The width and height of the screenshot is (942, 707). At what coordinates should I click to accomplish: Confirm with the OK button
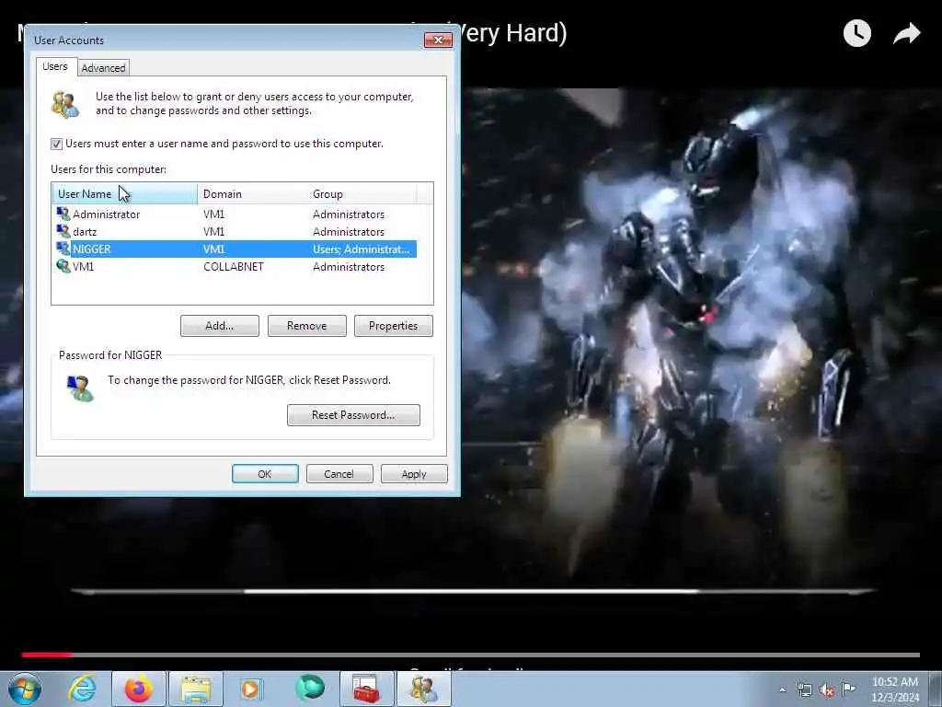coord(265,474)
